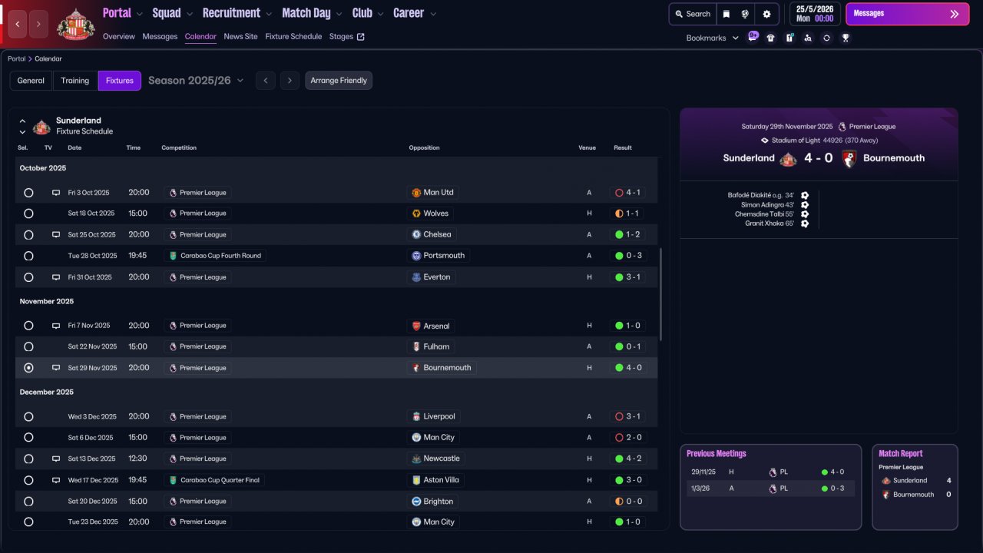
Task: Expand the Squad menu chevron
Action: [189, 14]
